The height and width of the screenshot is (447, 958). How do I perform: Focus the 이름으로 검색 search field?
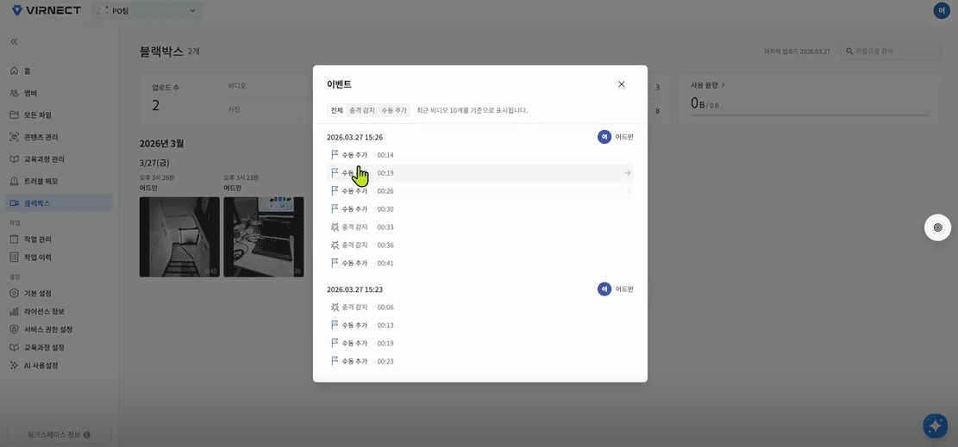[890, 52]
